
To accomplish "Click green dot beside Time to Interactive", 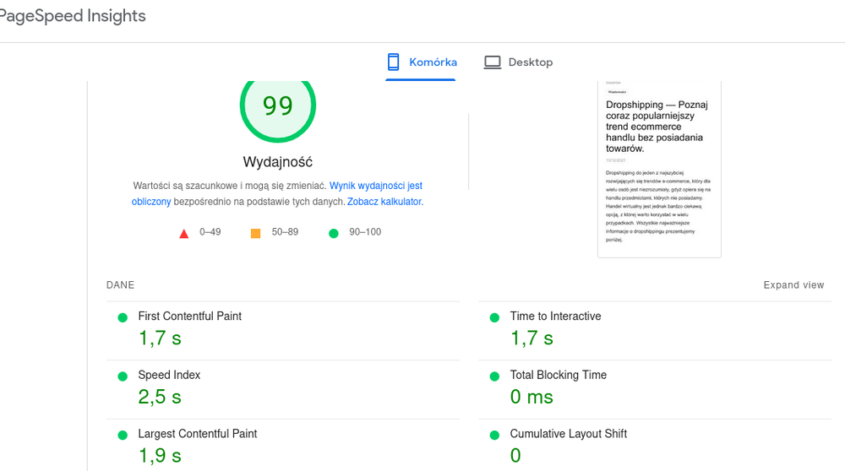I will pyautogui.click(x=494, y=317).
